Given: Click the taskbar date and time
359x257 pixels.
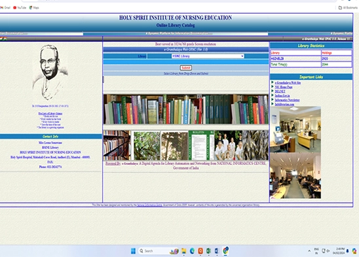Looking at the screenshot, I should (x=339, y=251).
